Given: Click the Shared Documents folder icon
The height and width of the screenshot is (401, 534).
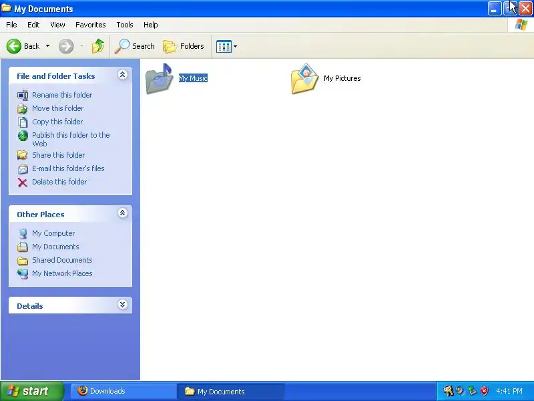Looking at the screenshot, I should coord(23,261).
